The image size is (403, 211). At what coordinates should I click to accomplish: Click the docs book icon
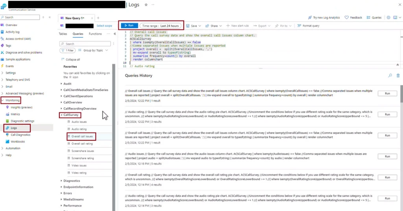click(x=395, y=17)
